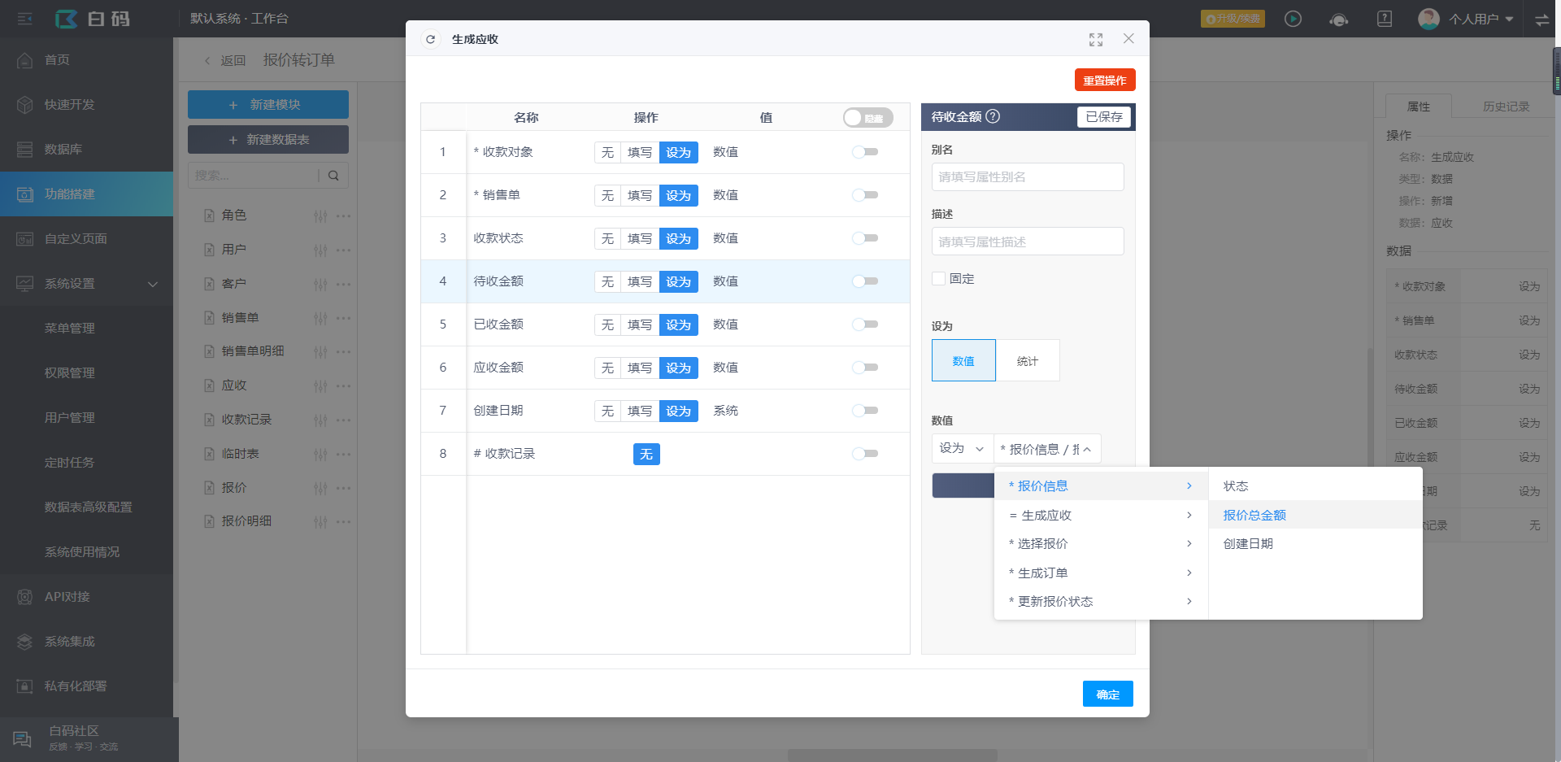1561x762 pixels.
Task: Expand dialog to fullscreen with the expand icon
Action: tap(1096, 39)
